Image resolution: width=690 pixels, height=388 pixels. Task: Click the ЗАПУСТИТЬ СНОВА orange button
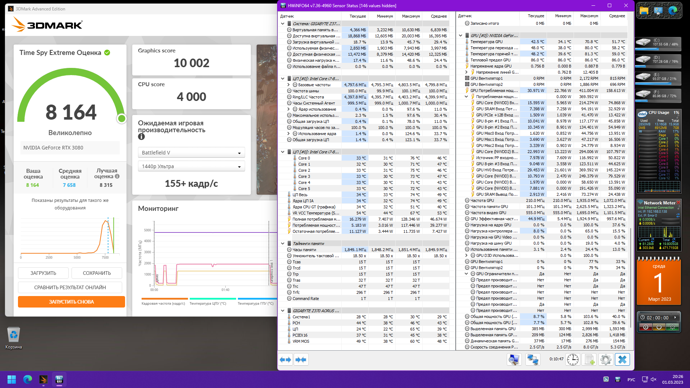tap(72, 302)
